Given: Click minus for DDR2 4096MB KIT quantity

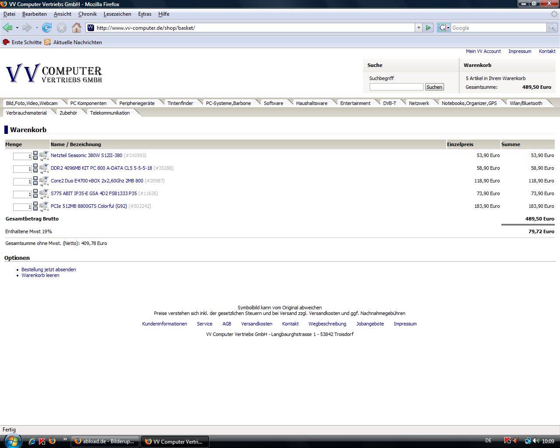Looking at the screenshot, I should [x=35, y=170].
